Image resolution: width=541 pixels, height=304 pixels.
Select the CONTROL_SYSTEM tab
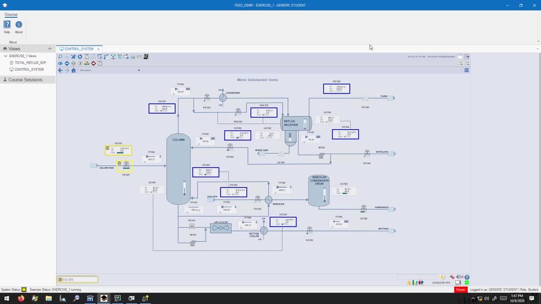pyautogui.click(x=79, y=49)
